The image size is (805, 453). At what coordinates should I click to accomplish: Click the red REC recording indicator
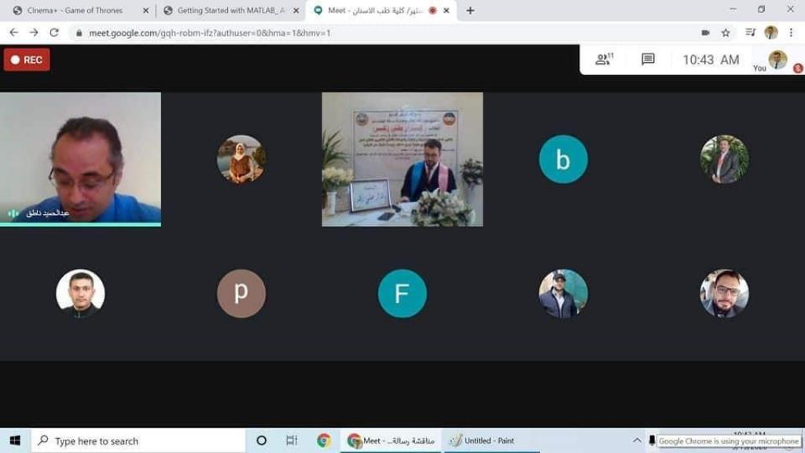[27, 60]
